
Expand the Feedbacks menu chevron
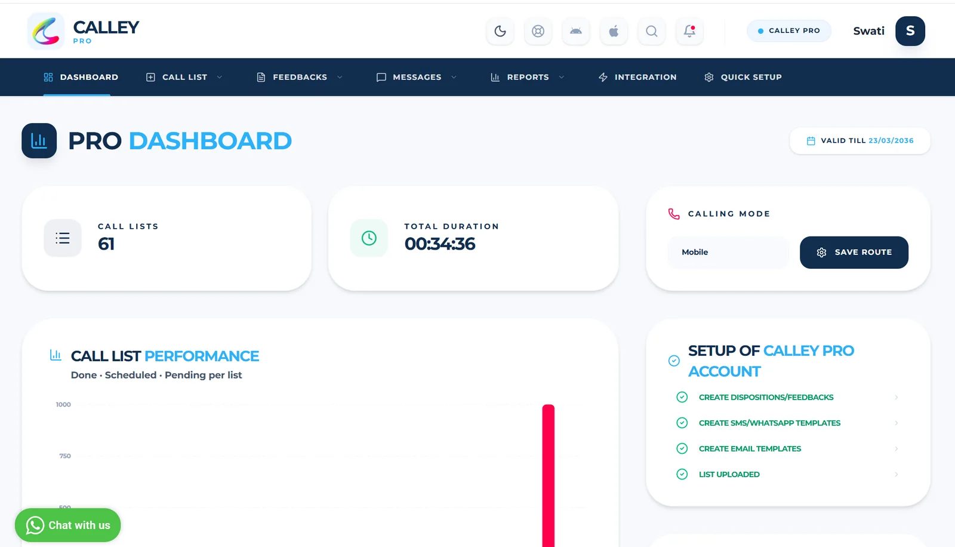pos(340,77)
